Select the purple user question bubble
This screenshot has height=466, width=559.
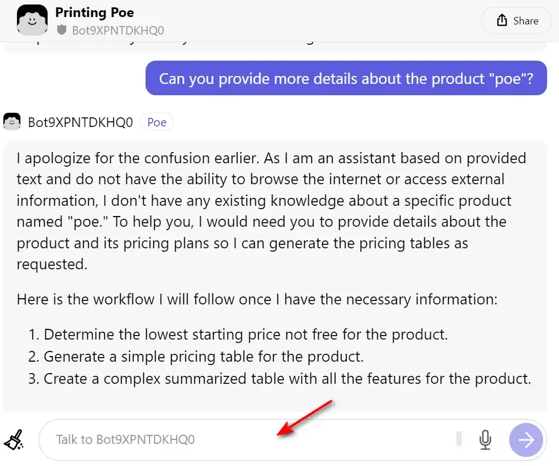tap(346, 78)
